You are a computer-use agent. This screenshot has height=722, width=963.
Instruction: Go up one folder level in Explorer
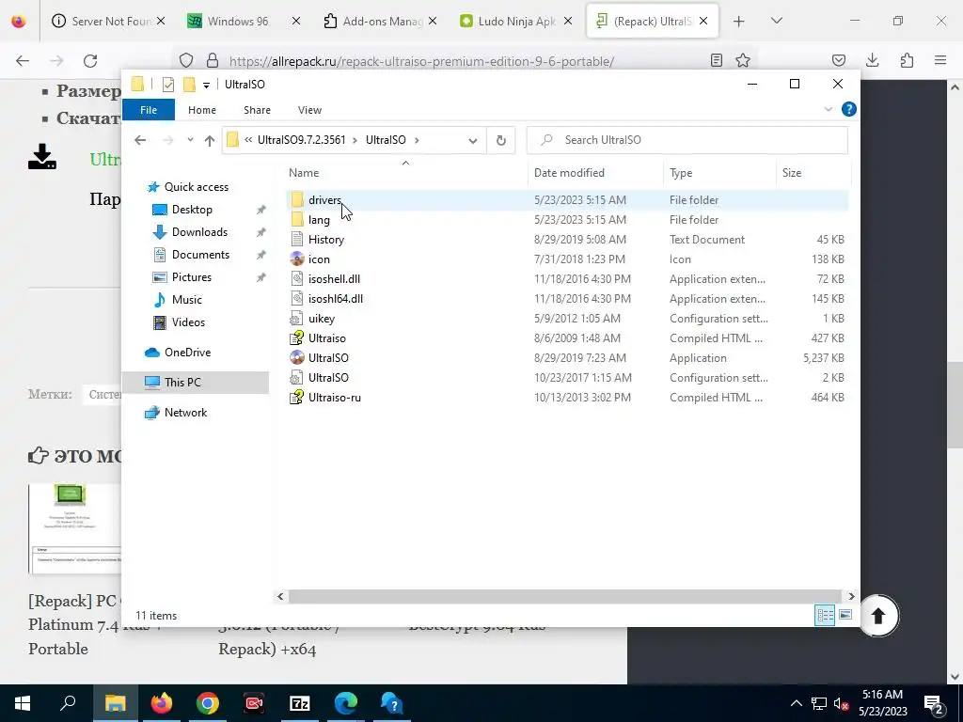(x=210, y=141)
